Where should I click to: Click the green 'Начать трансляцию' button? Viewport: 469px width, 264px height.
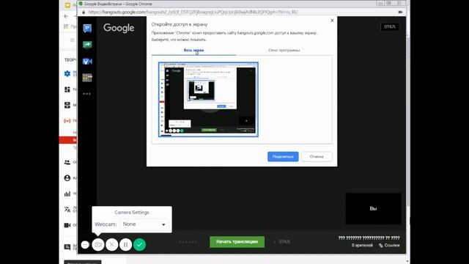coord(237,242)
